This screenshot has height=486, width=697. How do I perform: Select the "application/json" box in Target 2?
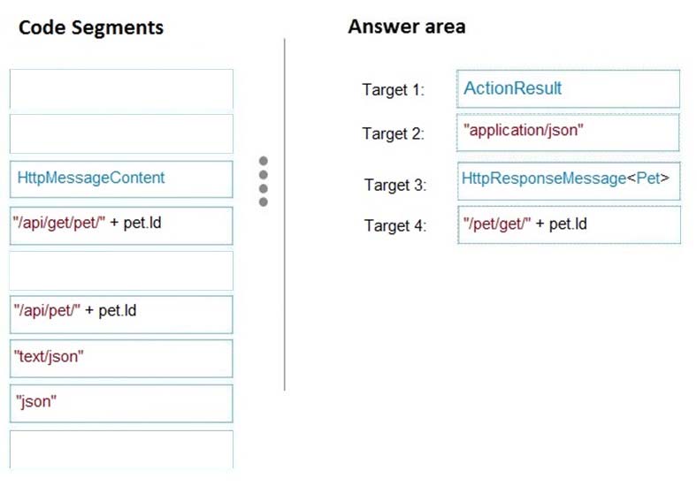[568, 133]
